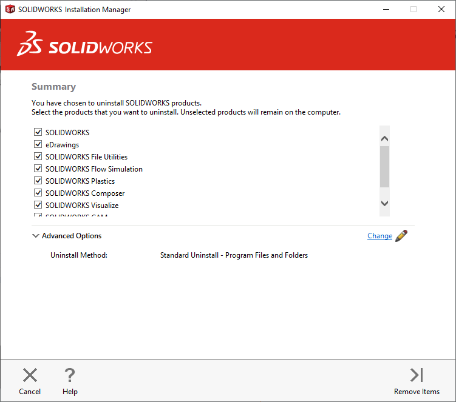Image resolution: width=456 pixels, height=402 pixels.
Task: Click the Summary heading
Action: coord(53,87)
